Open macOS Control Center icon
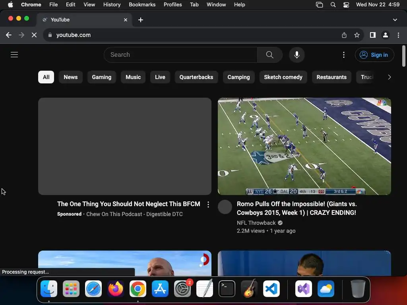 pyautogui.click(x=346, y=5)
